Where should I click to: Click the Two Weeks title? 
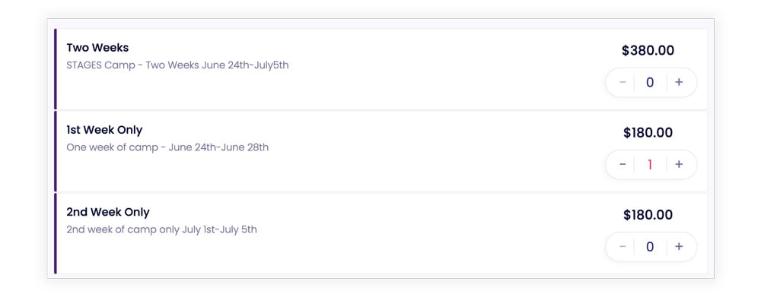click(97, 48)
